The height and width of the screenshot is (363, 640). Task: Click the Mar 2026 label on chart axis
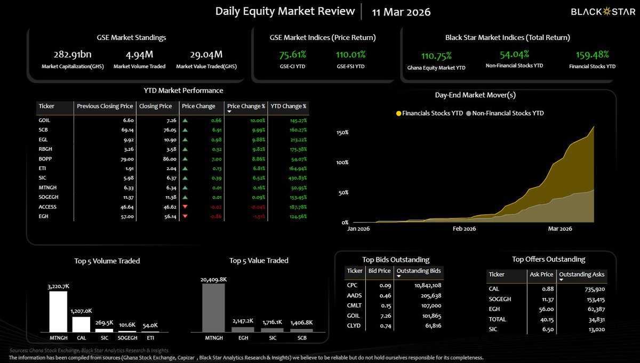(x=560, y=228)
